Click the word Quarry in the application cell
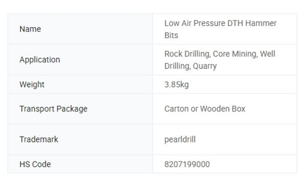This screenshot has width=307, height=185. [x=205, y=66]
